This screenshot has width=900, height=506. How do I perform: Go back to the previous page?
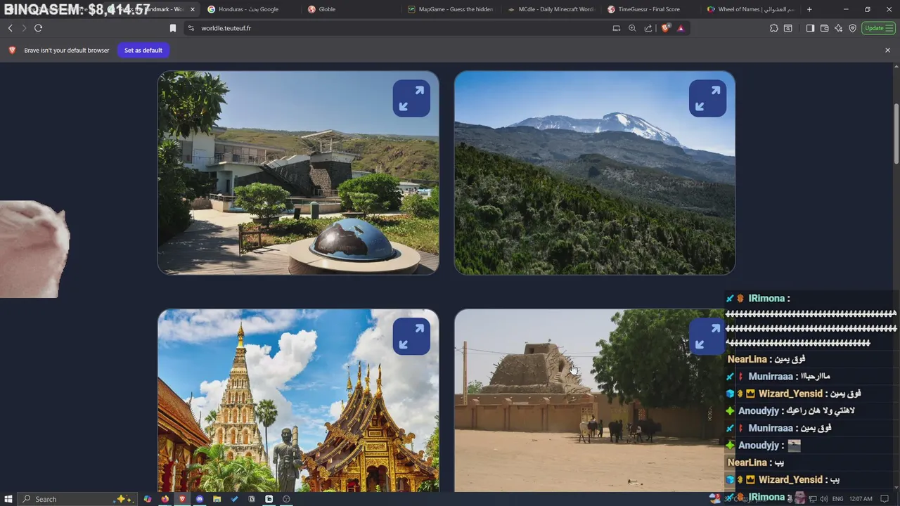pyautogui.click(x=10, y=28)
